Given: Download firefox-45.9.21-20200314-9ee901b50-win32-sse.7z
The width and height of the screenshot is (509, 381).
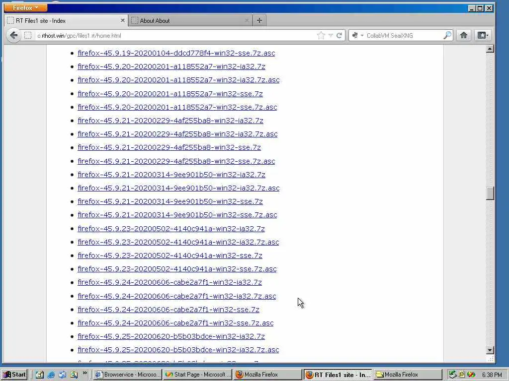Looking at the screenshot, I should coord(170,201).
